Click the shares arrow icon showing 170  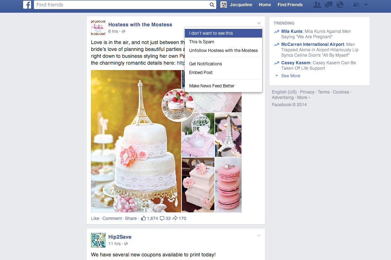pyautogui.click(x=175, y=218)
